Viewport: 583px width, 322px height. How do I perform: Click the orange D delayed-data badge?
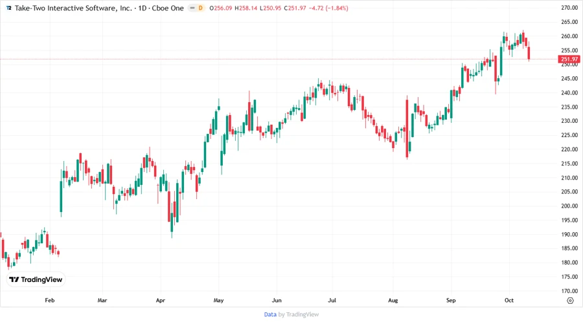(x=200, y=8)
